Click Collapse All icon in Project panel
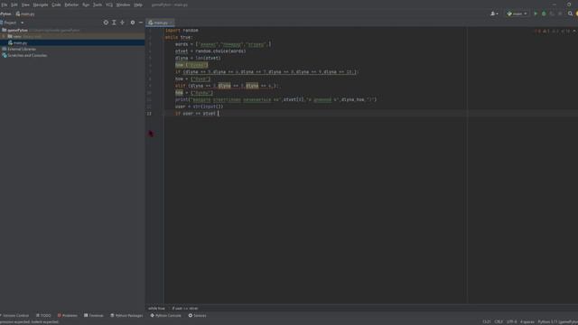The image size is (578, 325). 123,23
